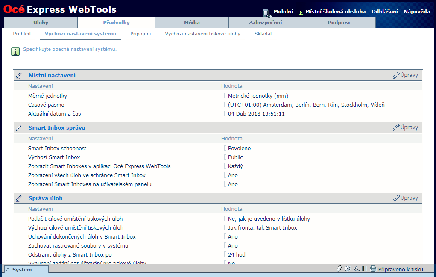Open the Výchozí nastavení tiskové úlohy sub-tab
The height and width of the screenshot is (277, 436).
203,34
